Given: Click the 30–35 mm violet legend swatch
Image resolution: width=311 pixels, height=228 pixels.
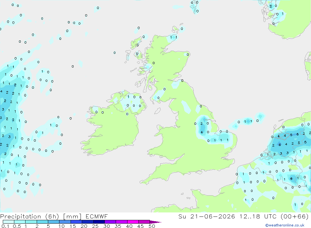Looking at the screenshot, I should [110, 222].
